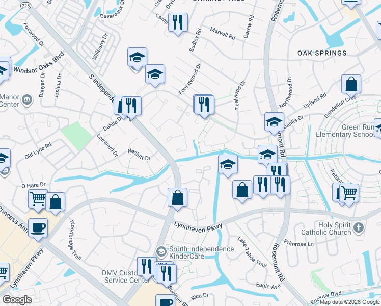Click the Google logo

pos(17,300)
